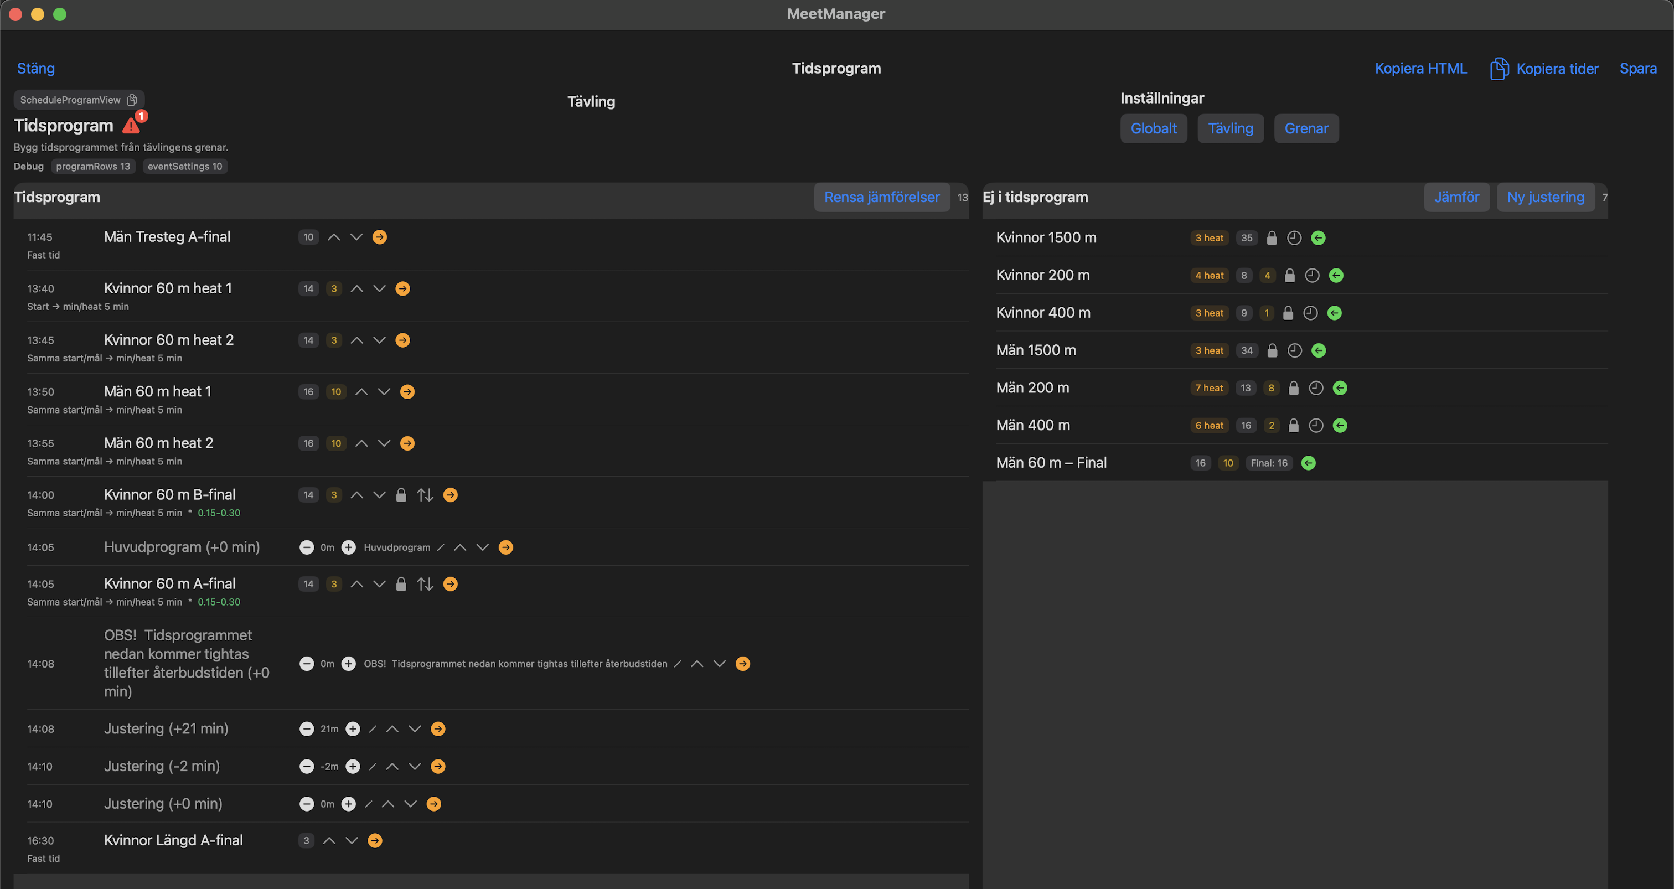Click clock icon on Män 200 m row
Viewport: 1674px width, 889px height.
coord(1315,388)
